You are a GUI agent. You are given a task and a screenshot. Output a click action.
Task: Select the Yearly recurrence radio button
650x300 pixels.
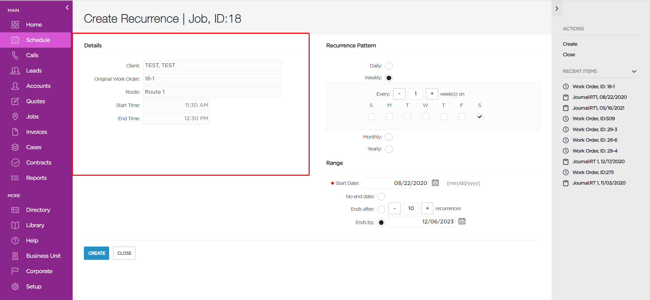tap(389, 149)
